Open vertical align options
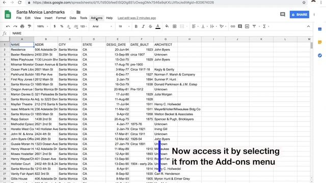This screenshot has width=326, height=183. pyautogui.click(x=204, y=26)
